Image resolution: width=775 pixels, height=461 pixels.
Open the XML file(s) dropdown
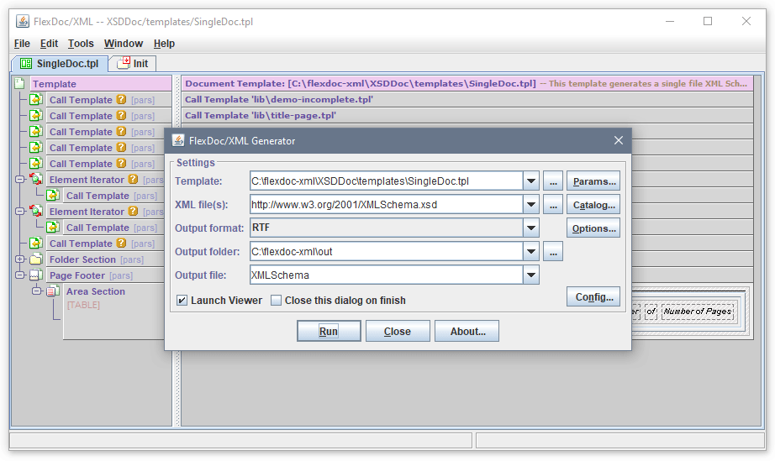(x=531, y=204)
